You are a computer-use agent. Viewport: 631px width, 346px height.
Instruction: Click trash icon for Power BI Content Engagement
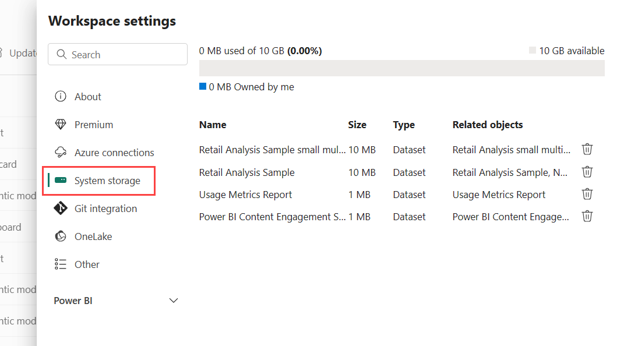[587, 217]
